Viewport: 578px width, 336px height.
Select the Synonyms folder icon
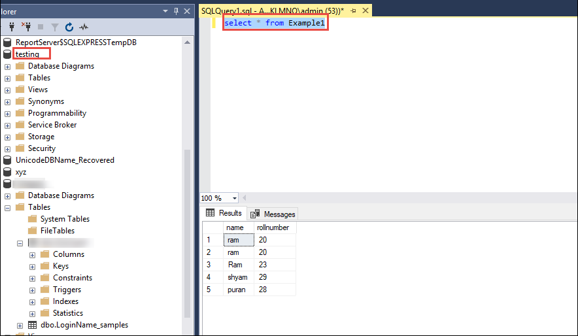point(20,101)
